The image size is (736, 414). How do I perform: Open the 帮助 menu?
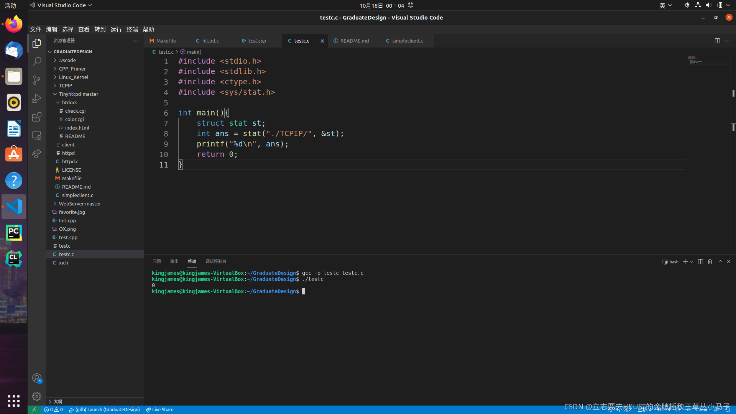(x=148, y=30)
